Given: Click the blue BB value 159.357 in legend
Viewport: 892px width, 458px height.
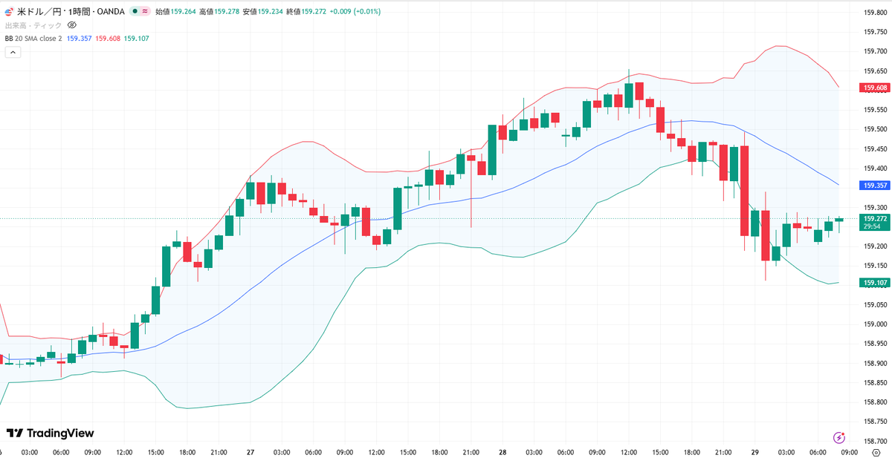Looking at the screenshot, I should coord(80,38).
